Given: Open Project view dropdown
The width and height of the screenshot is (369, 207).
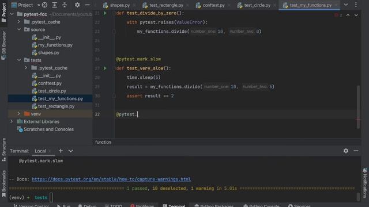Looking at the screenshot, I should tap(39, 5).
